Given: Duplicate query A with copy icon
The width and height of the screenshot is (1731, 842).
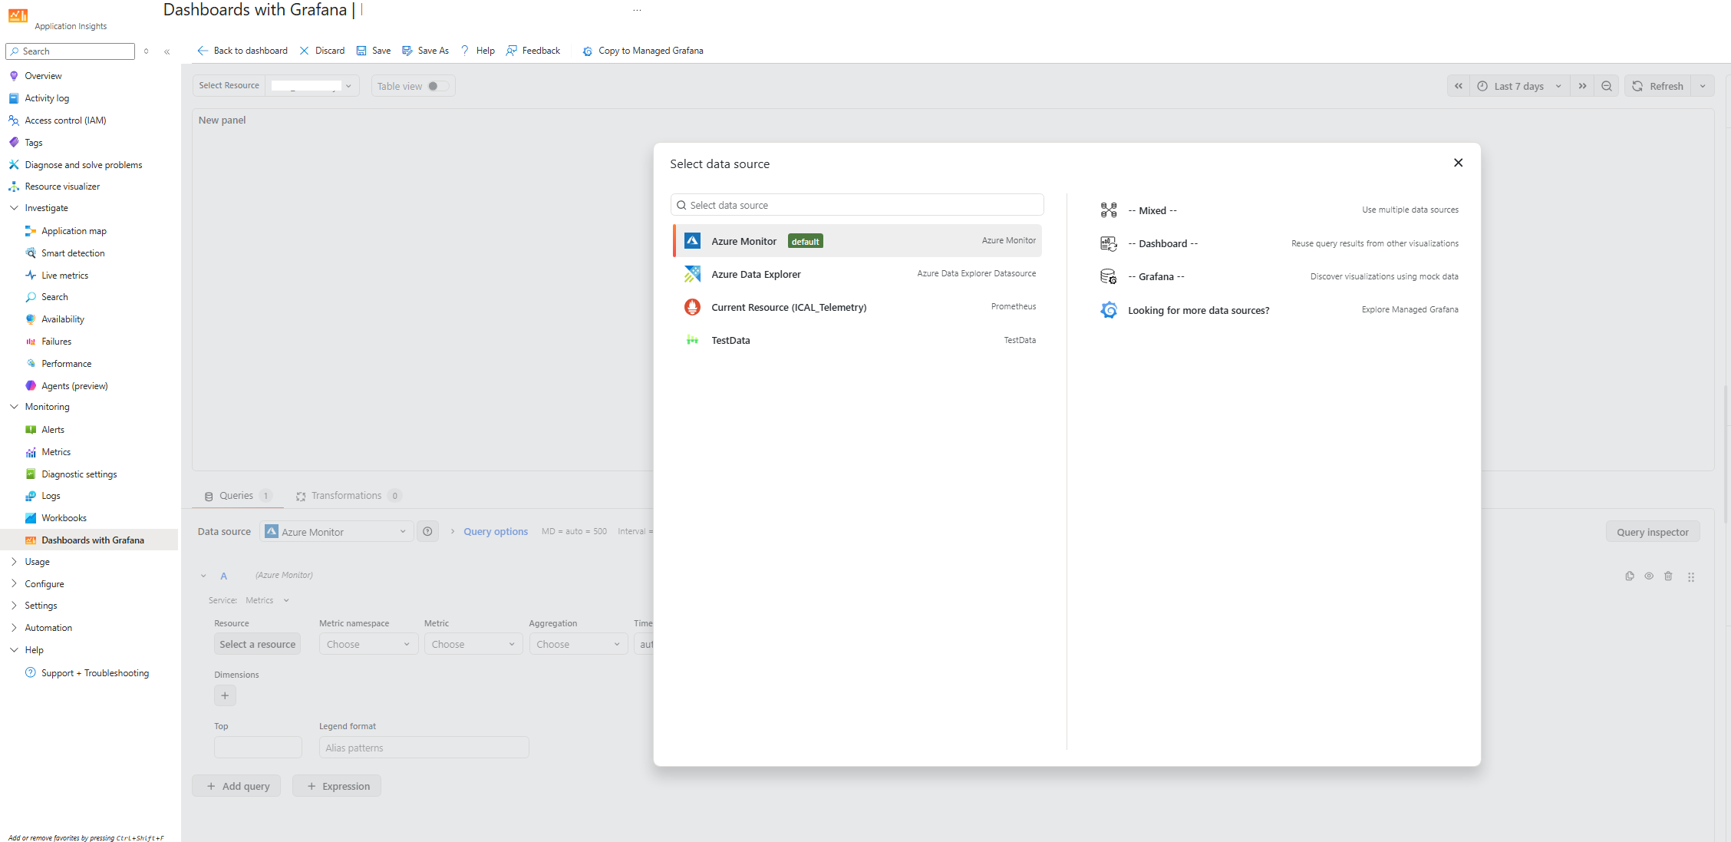Looking at the screenshot, I should click(1630, 576).
